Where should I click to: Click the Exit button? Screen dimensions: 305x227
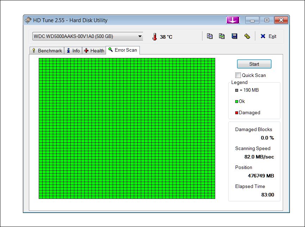[x=268, y=36]
